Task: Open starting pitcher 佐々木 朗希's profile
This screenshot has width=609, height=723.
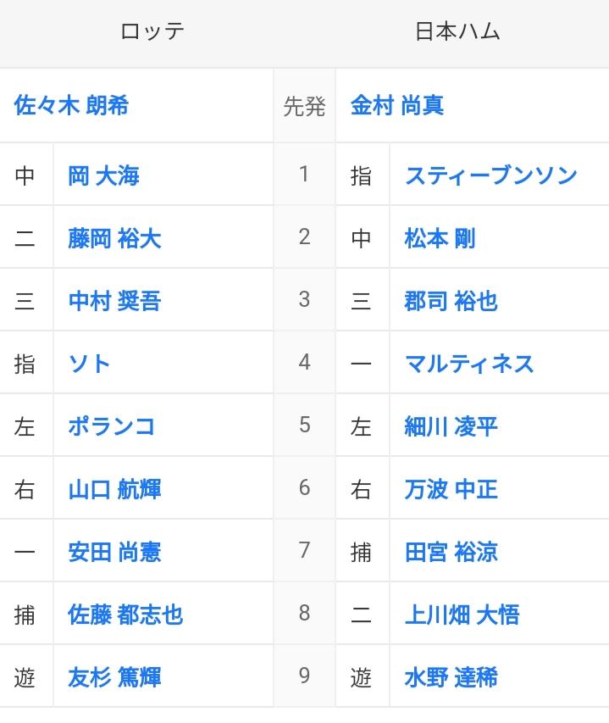Action: point(71,105)
